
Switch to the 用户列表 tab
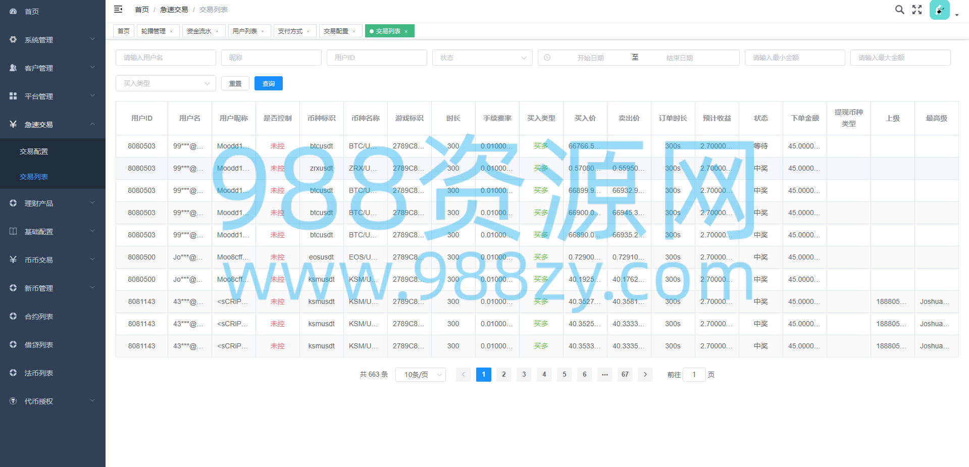[x=245, y=31]
